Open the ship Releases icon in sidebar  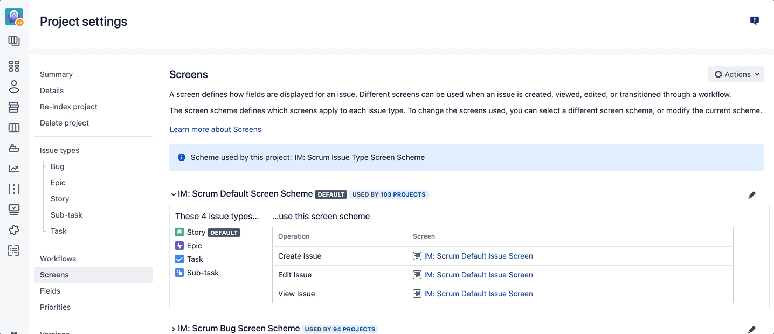[14, 148]
